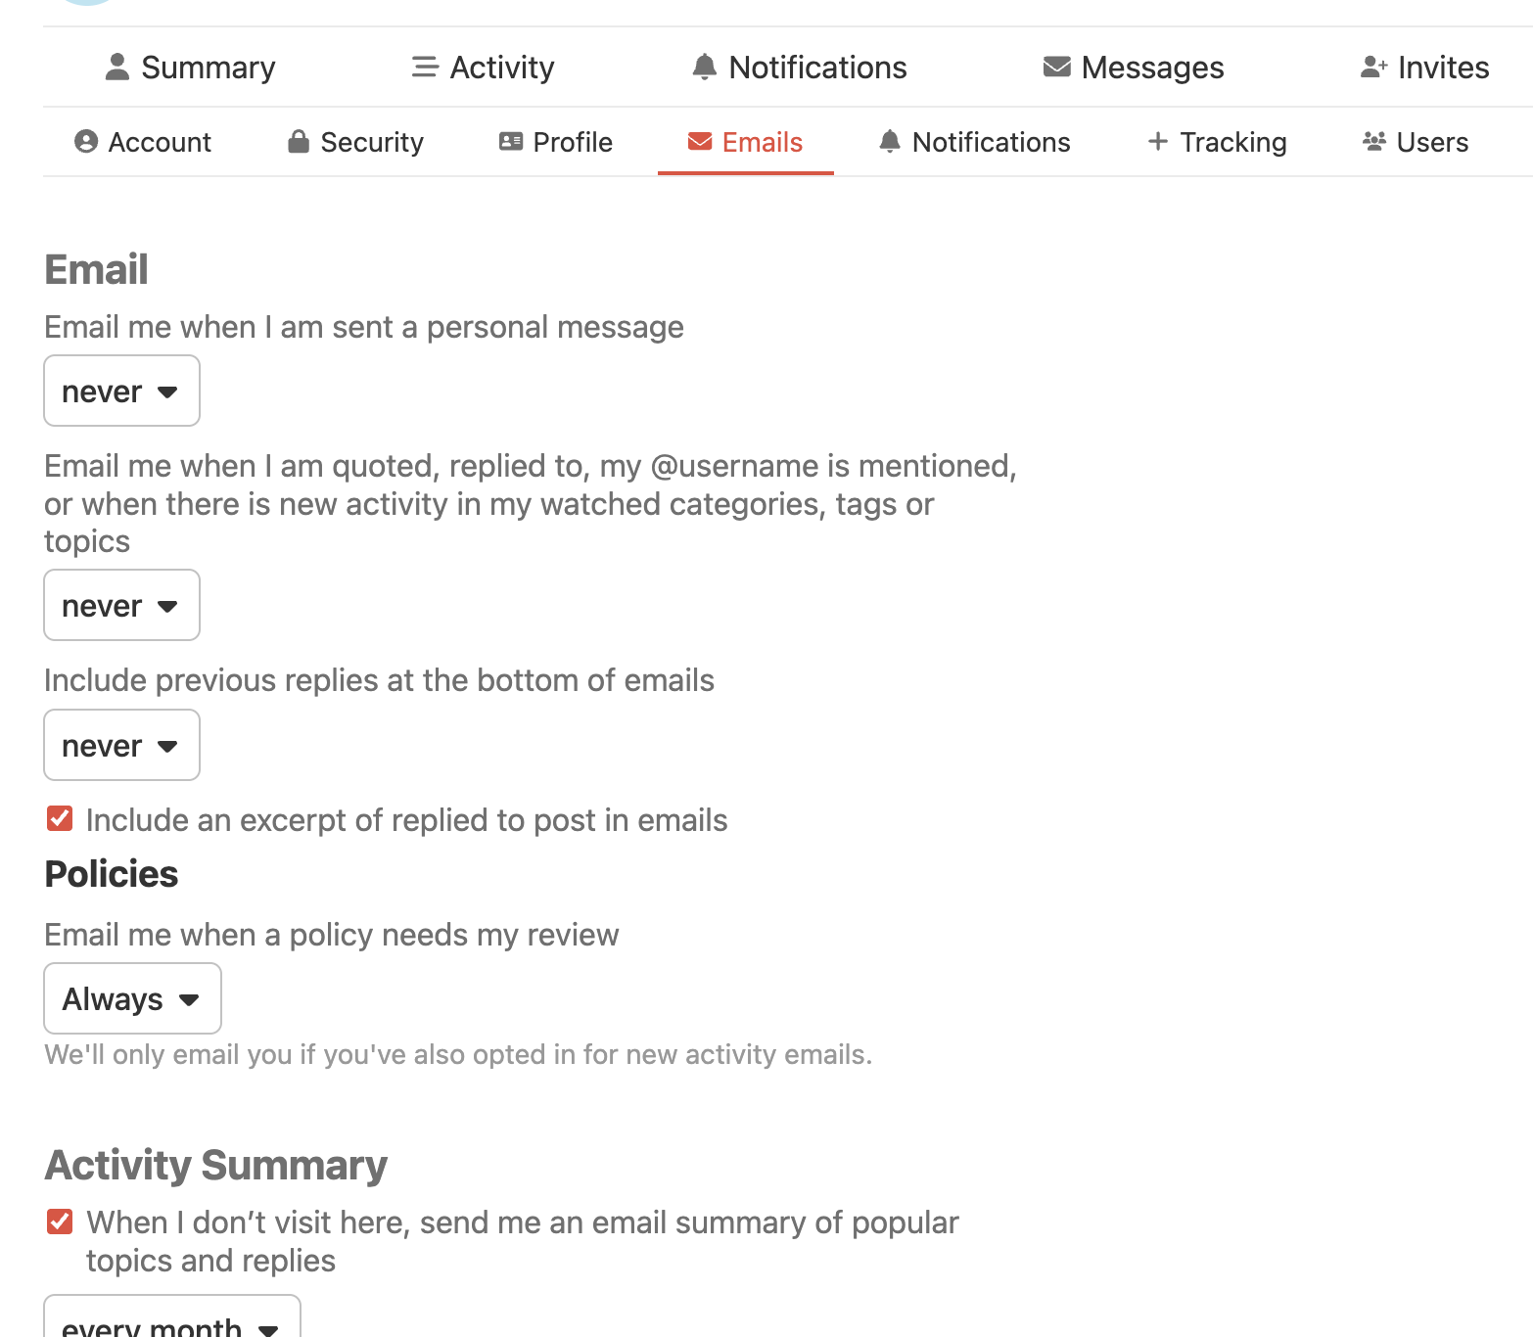Uncheck Include an excerpt of replied post
Image resolution: width=1533 pixels, height=1337 pixels.
[60, 818]
